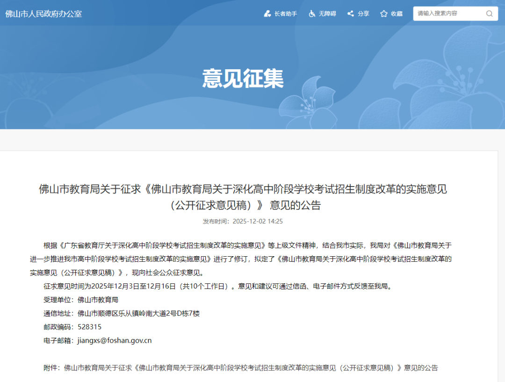This screenshot has width=505, height=382.
Task: Go to 佛山市人民政府办公室 site title
Action: (x=43, y=14)
